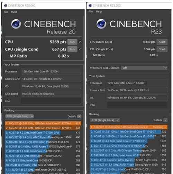Image resolution: width=173 pixels, height=174 pixels.
Task: Click Run button for CPU test in R20
Action: click(72, 42)
